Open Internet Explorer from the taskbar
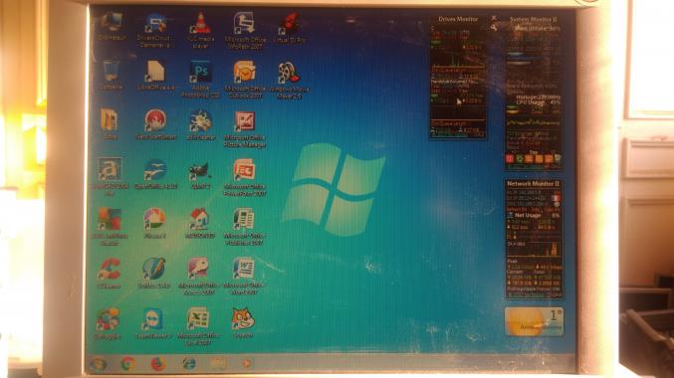The height and width of the screenshot is (378, 674). pyautogui.click(x=189, y=364)
